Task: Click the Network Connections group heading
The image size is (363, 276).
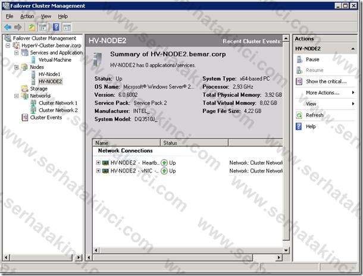Action: click(125, 150)
